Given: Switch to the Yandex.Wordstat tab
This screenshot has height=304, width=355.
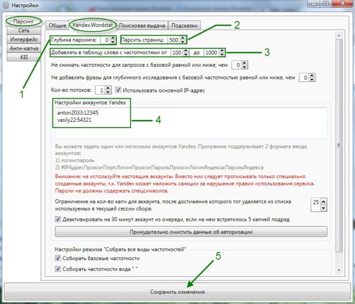Looking at the screenshot, I should (x=92, y=25).
